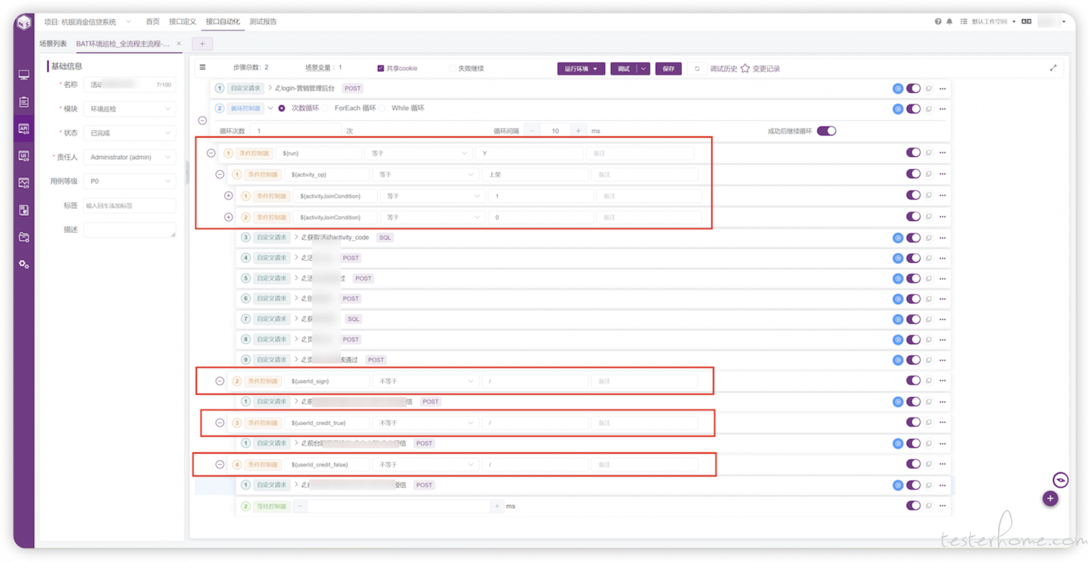Collapse the ${run} condition controller
This screenshot has width=1089, height=562.
[211, 153]
